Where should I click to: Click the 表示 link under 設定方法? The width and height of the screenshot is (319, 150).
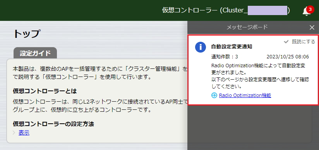point(24,133)
